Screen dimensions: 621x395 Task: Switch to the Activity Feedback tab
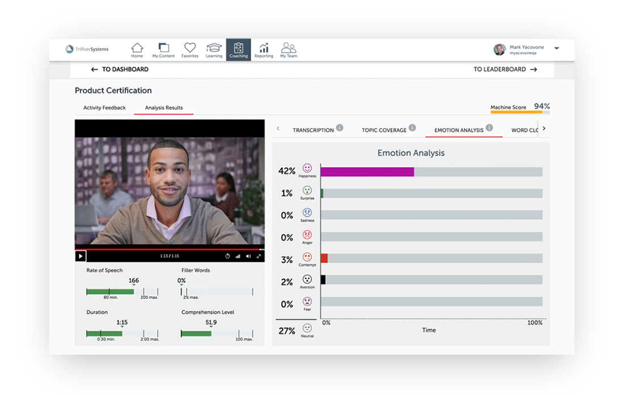(103, 108)
